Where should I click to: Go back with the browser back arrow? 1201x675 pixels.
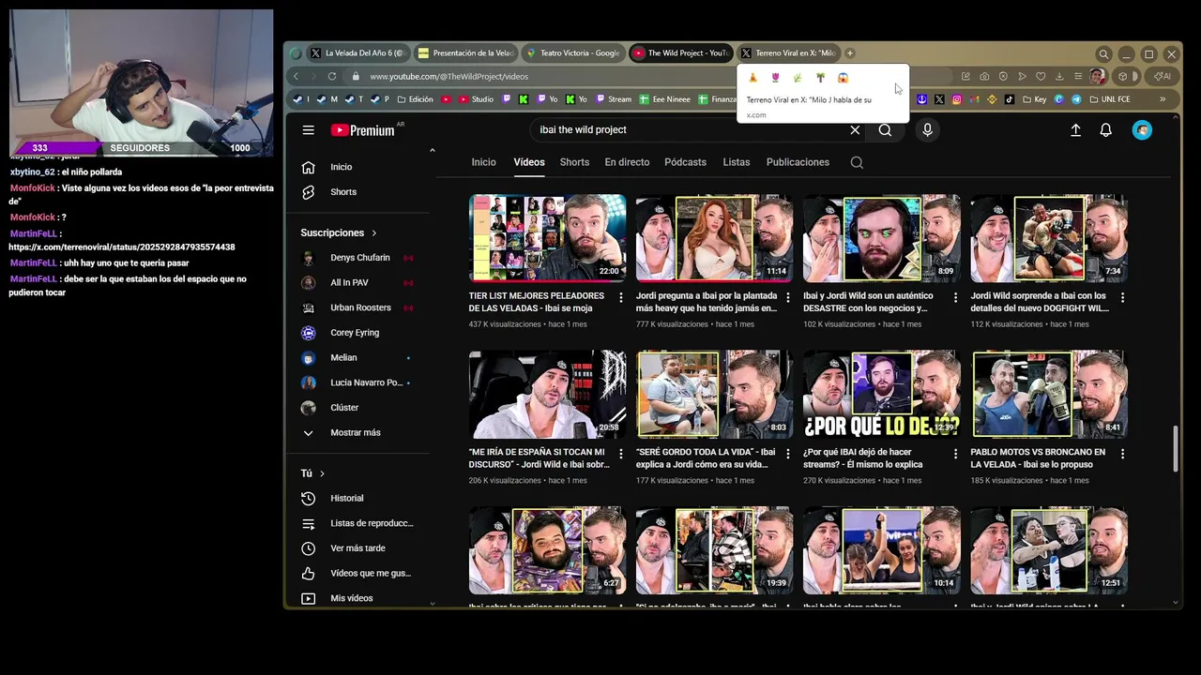[x=296, y=76]
